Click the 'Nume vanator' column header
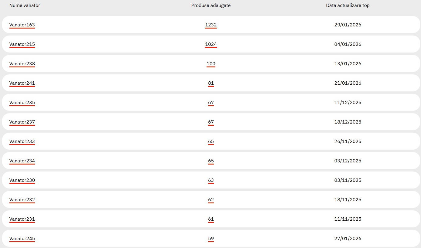 [x=25, y=5]
